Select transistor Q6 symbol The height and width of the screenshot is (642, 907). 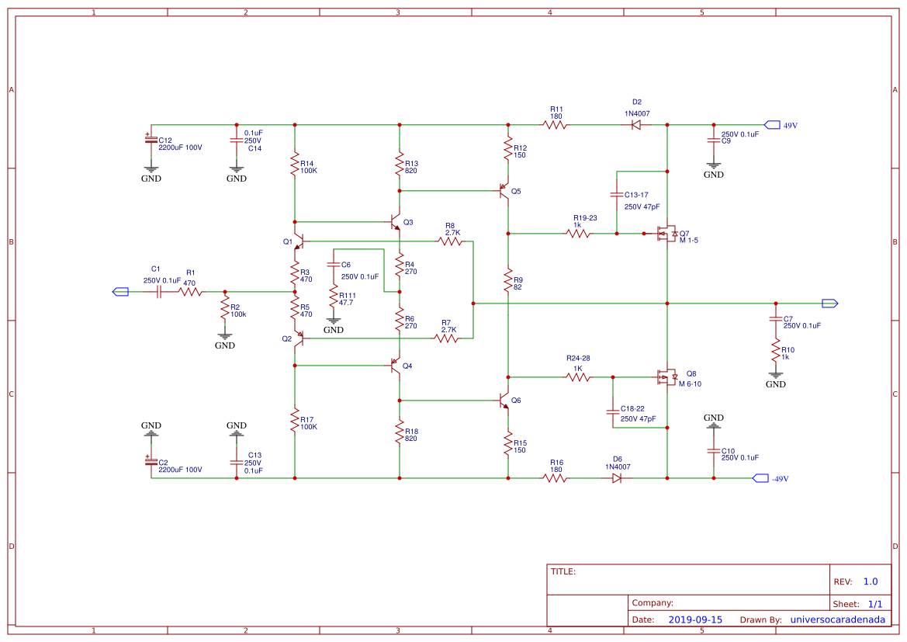pos(504,400)
